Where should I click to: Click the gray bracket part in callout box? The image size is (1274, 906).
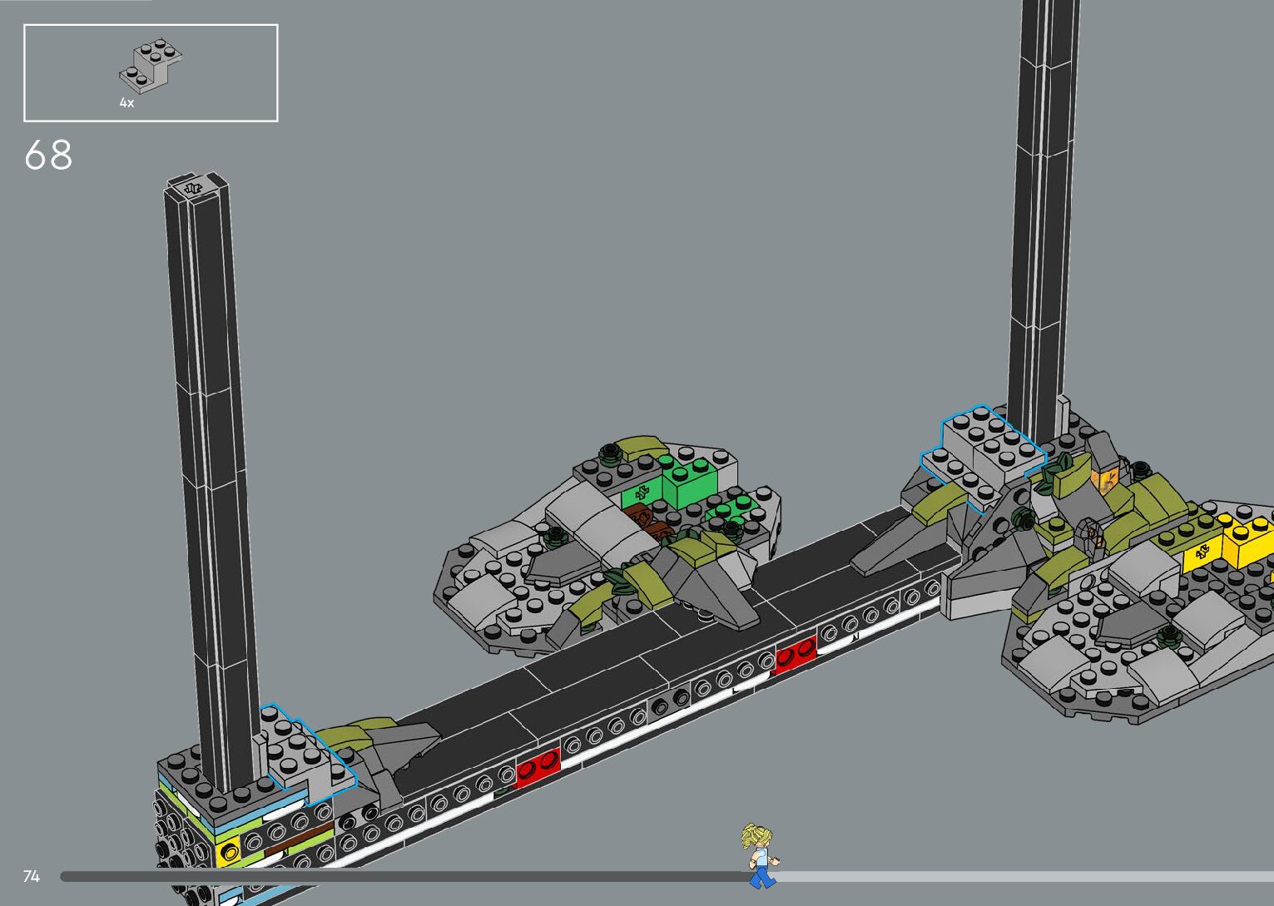(x=151, y=65)
